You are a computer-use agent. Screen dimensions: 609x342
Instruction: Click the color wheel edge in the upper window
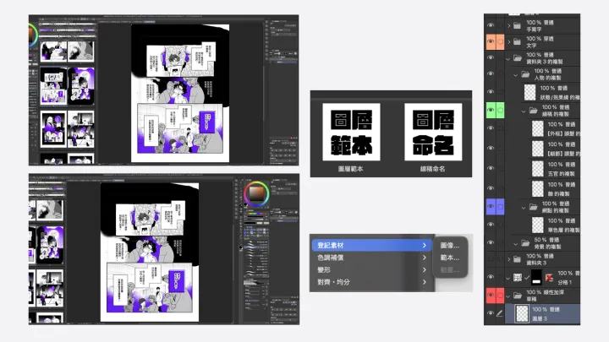tap(33, 35)
